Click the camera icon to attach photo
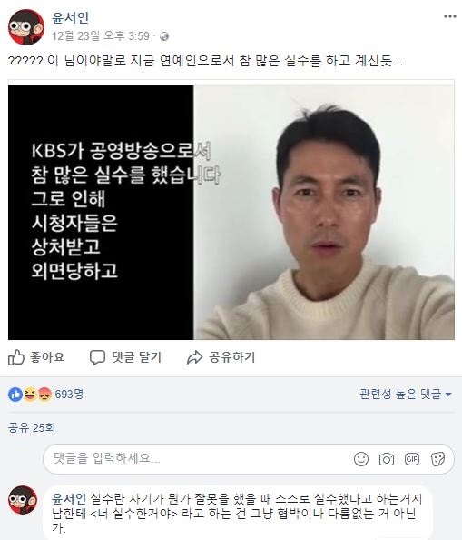 (x=387, y=459)
